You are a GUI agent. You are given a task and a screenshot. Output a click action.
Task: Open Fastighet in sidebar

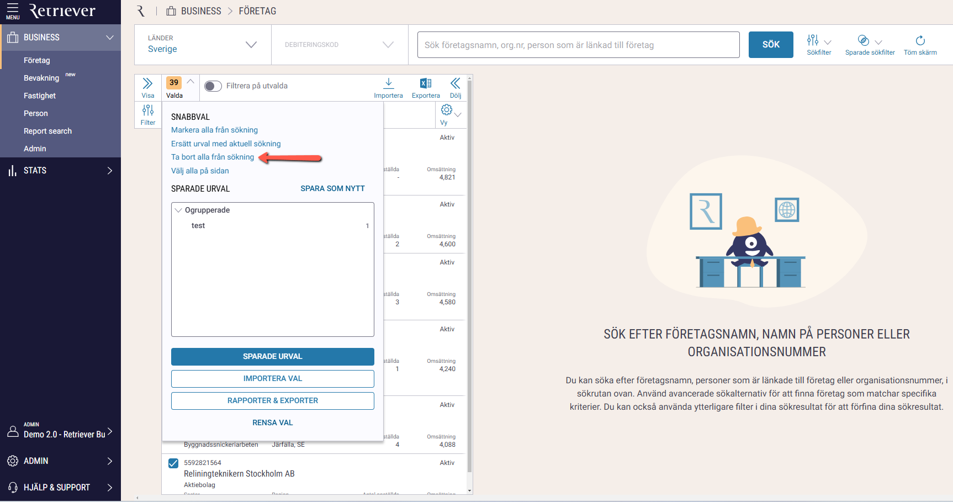point(40,96)
